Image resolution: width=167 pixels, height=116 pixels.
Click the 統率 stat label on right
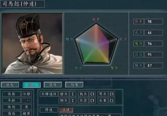click(x=139, y=21)
